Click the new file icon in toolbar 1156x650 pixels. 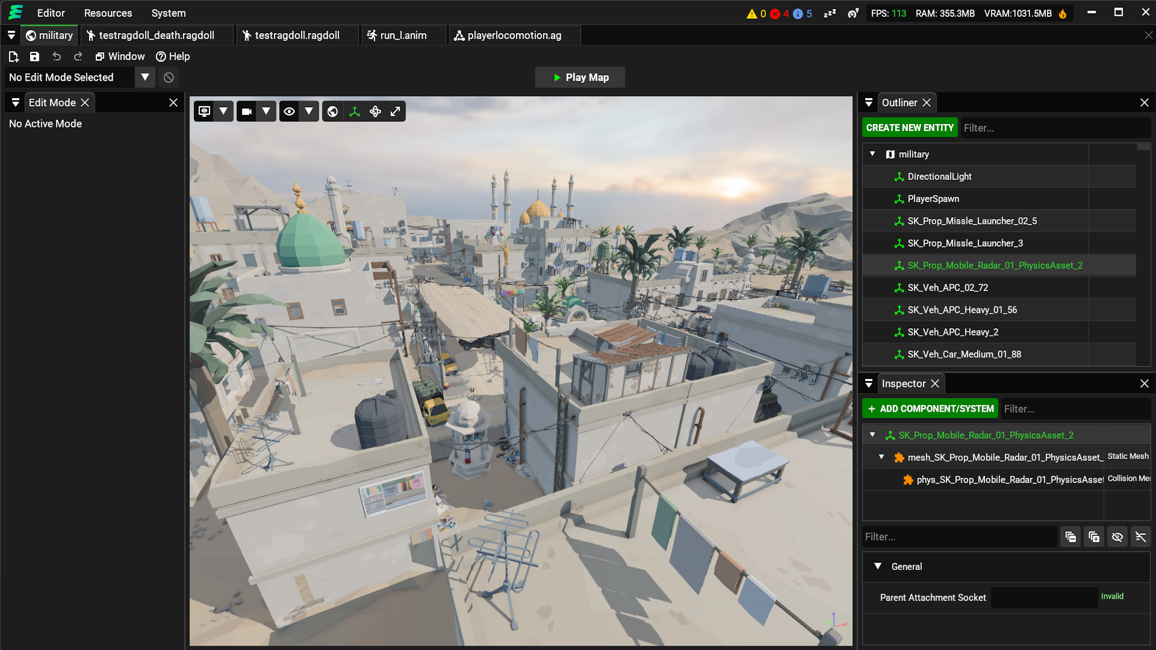coord(13,57)
